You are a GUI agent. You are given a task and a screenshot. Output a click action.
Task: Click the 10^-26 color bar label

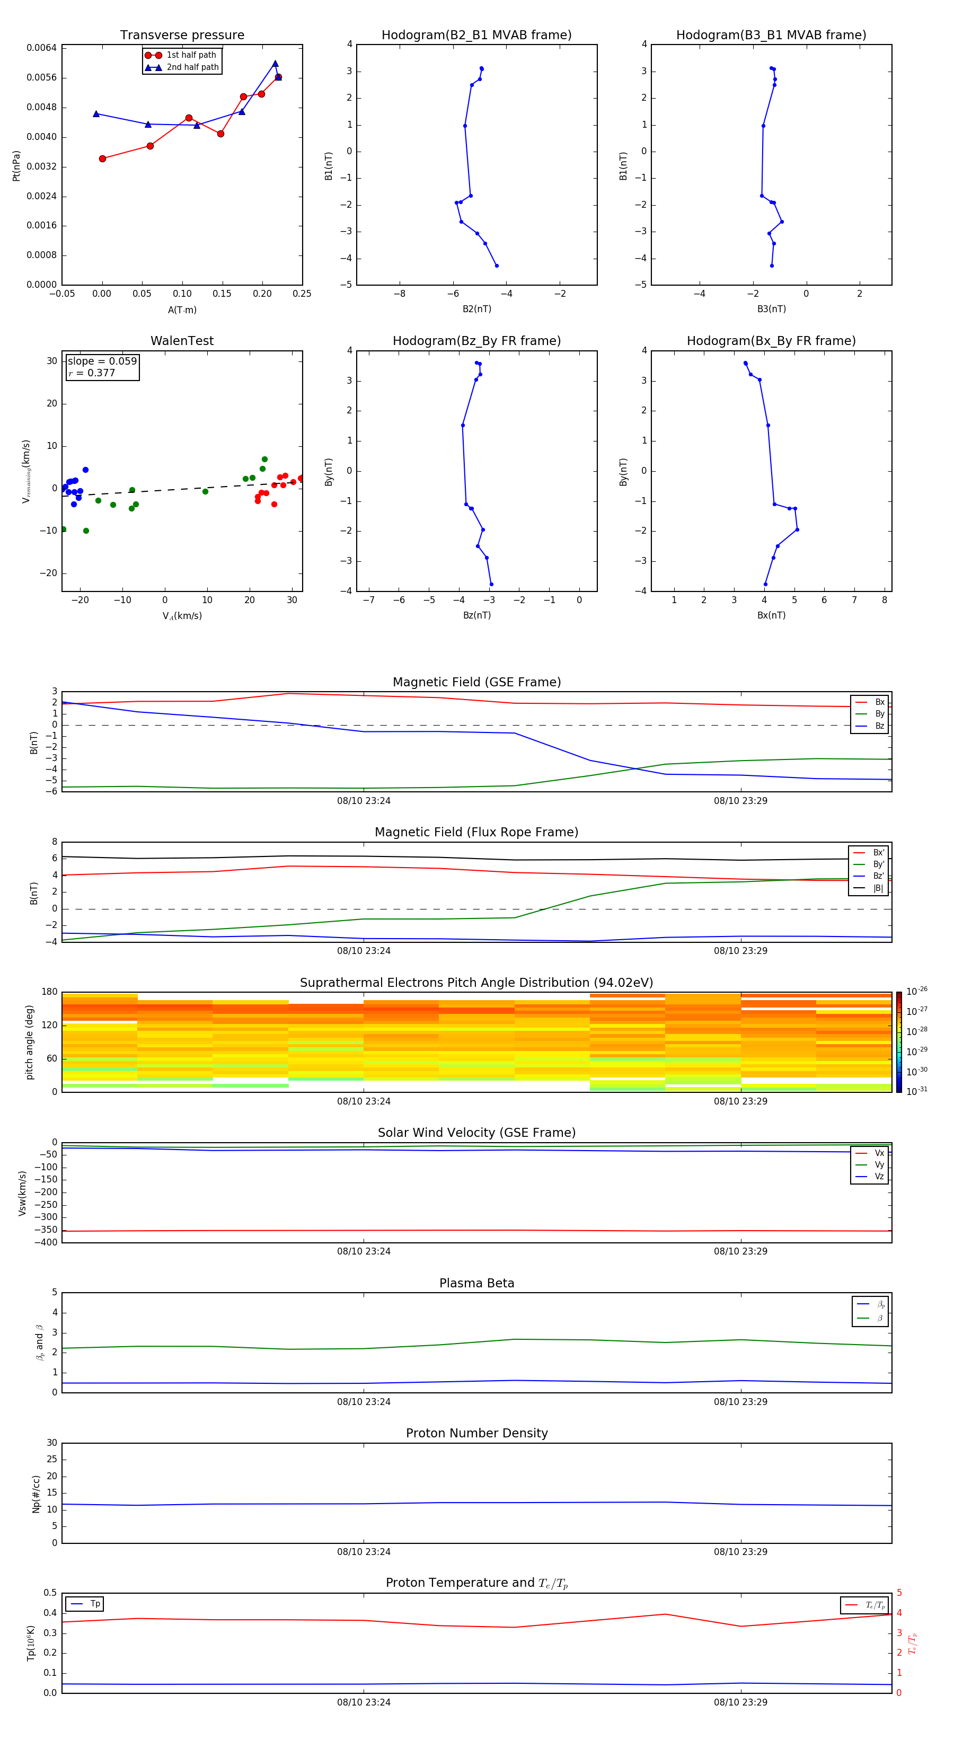click(x=917, y=991)
